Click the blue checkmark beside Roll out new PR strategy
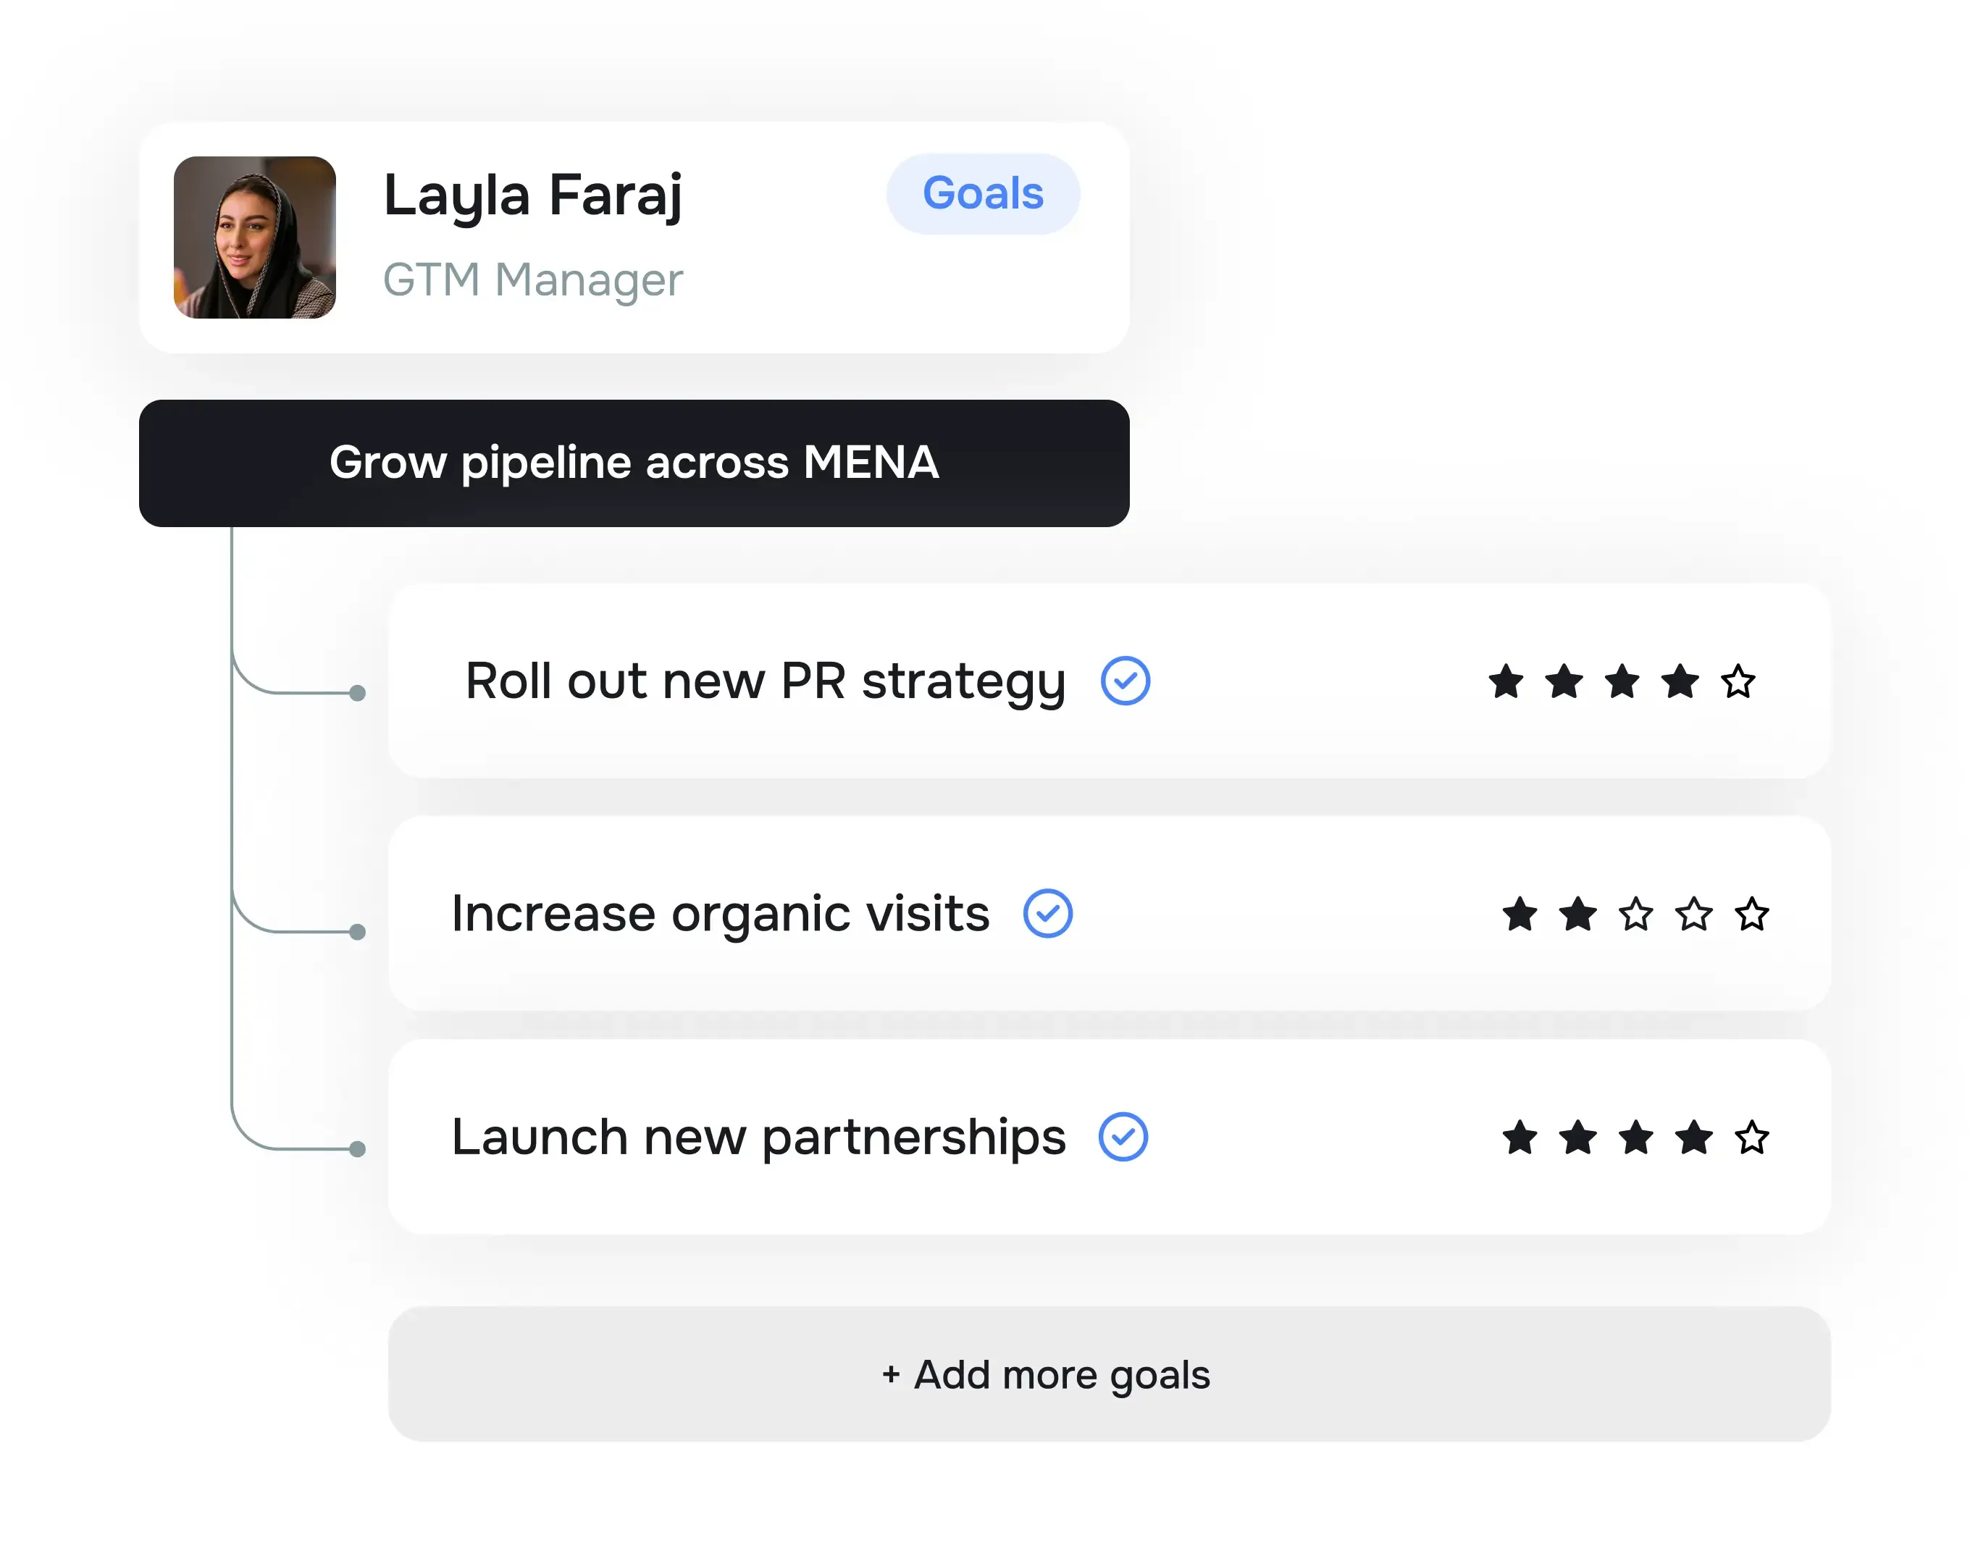1970x1564 pixels. tap(1126, 680)
